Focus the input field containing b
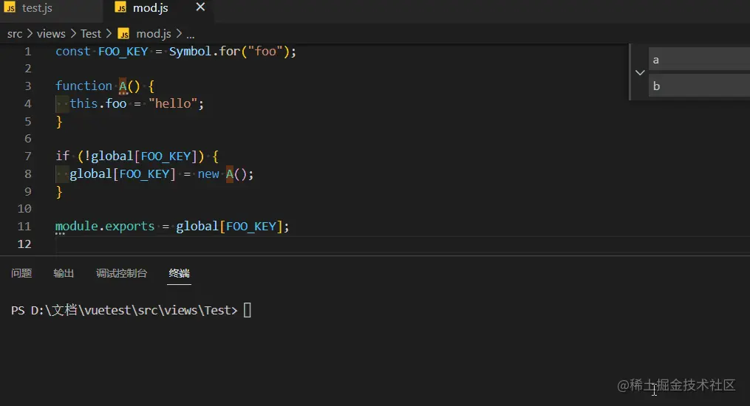This screenshot has width=750, height=406. pos(699,86)
